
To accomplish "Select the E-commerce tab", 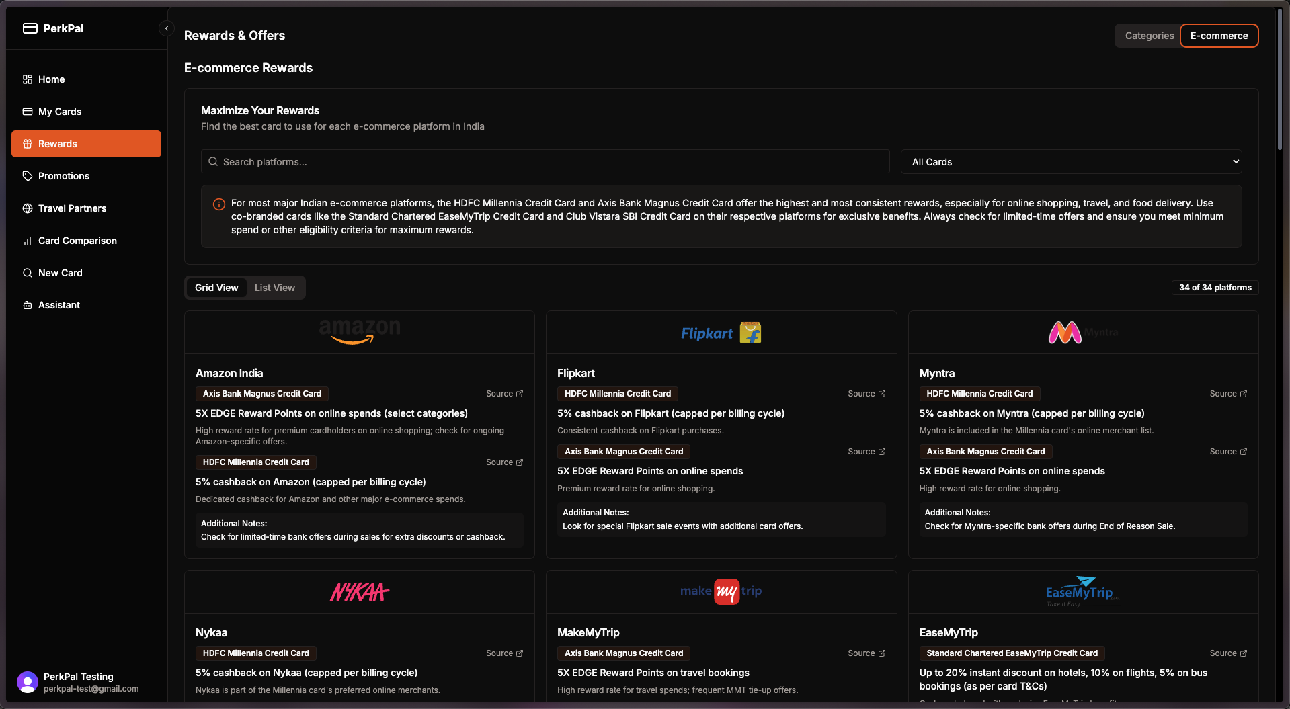I will pyautogui.click(x=1219, y=36).
